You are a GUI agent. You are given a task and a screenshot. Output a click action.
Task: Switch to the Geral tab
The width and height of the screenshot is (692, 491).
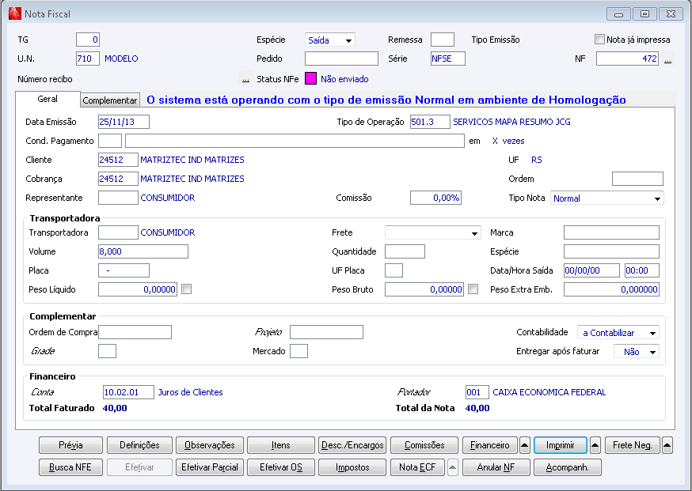pyautogui.click(x=48, y=99)
